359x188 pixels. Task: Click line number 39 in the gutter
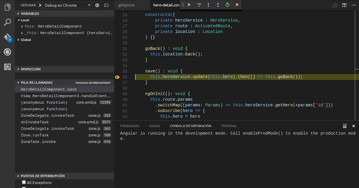(125, 94)
